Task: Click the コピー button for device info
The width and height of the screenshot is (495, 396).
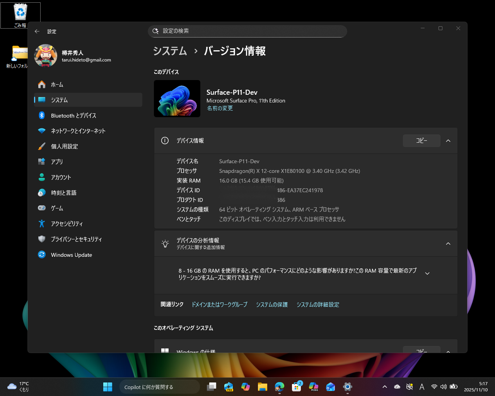Action: [422, 141]
